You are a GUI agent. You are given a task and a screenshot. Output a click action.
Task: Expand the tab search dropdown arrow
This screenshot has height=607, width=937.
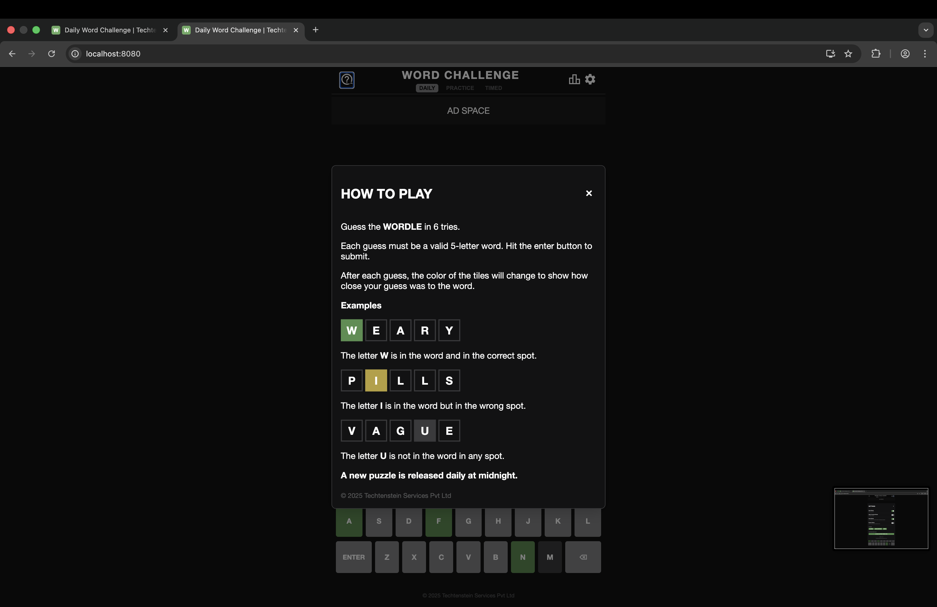(x=925, y=30)
